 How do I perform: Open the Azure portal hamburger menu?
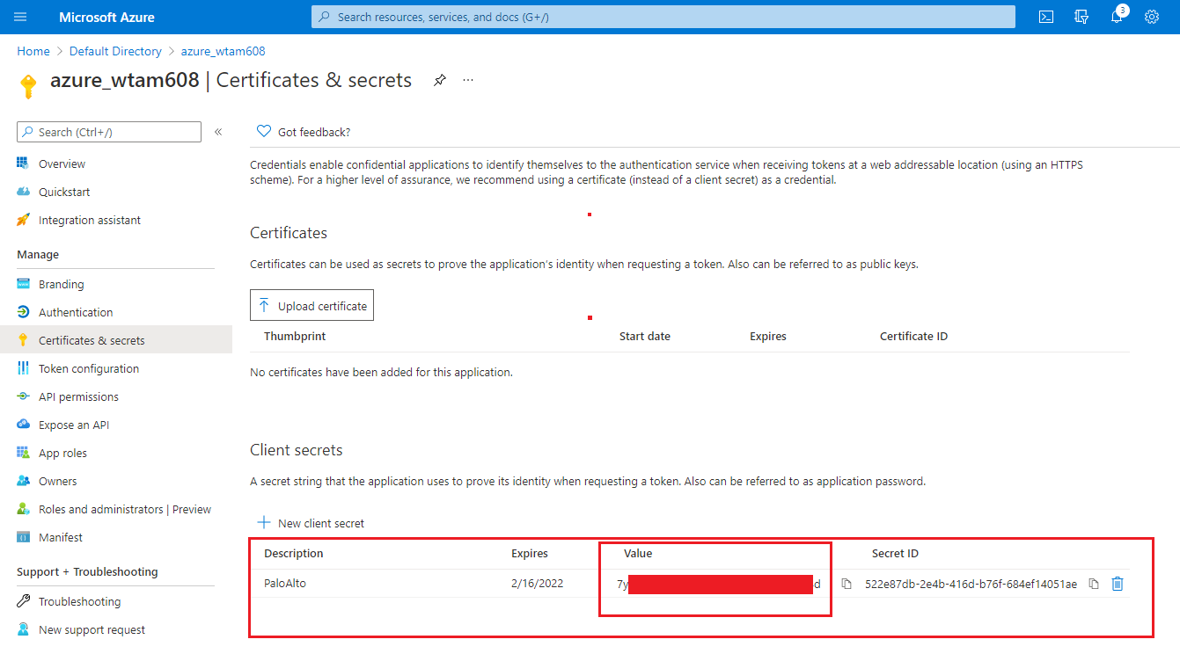(21, 17)
